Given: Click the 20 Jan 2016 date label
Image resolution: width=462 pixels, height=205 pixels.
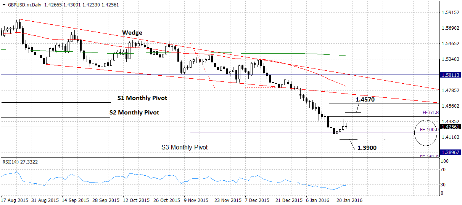Looking at the screenshot, I should (349, 200).
